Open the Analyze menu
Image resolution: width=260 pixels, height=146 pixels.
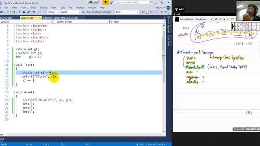pos(80,8)
